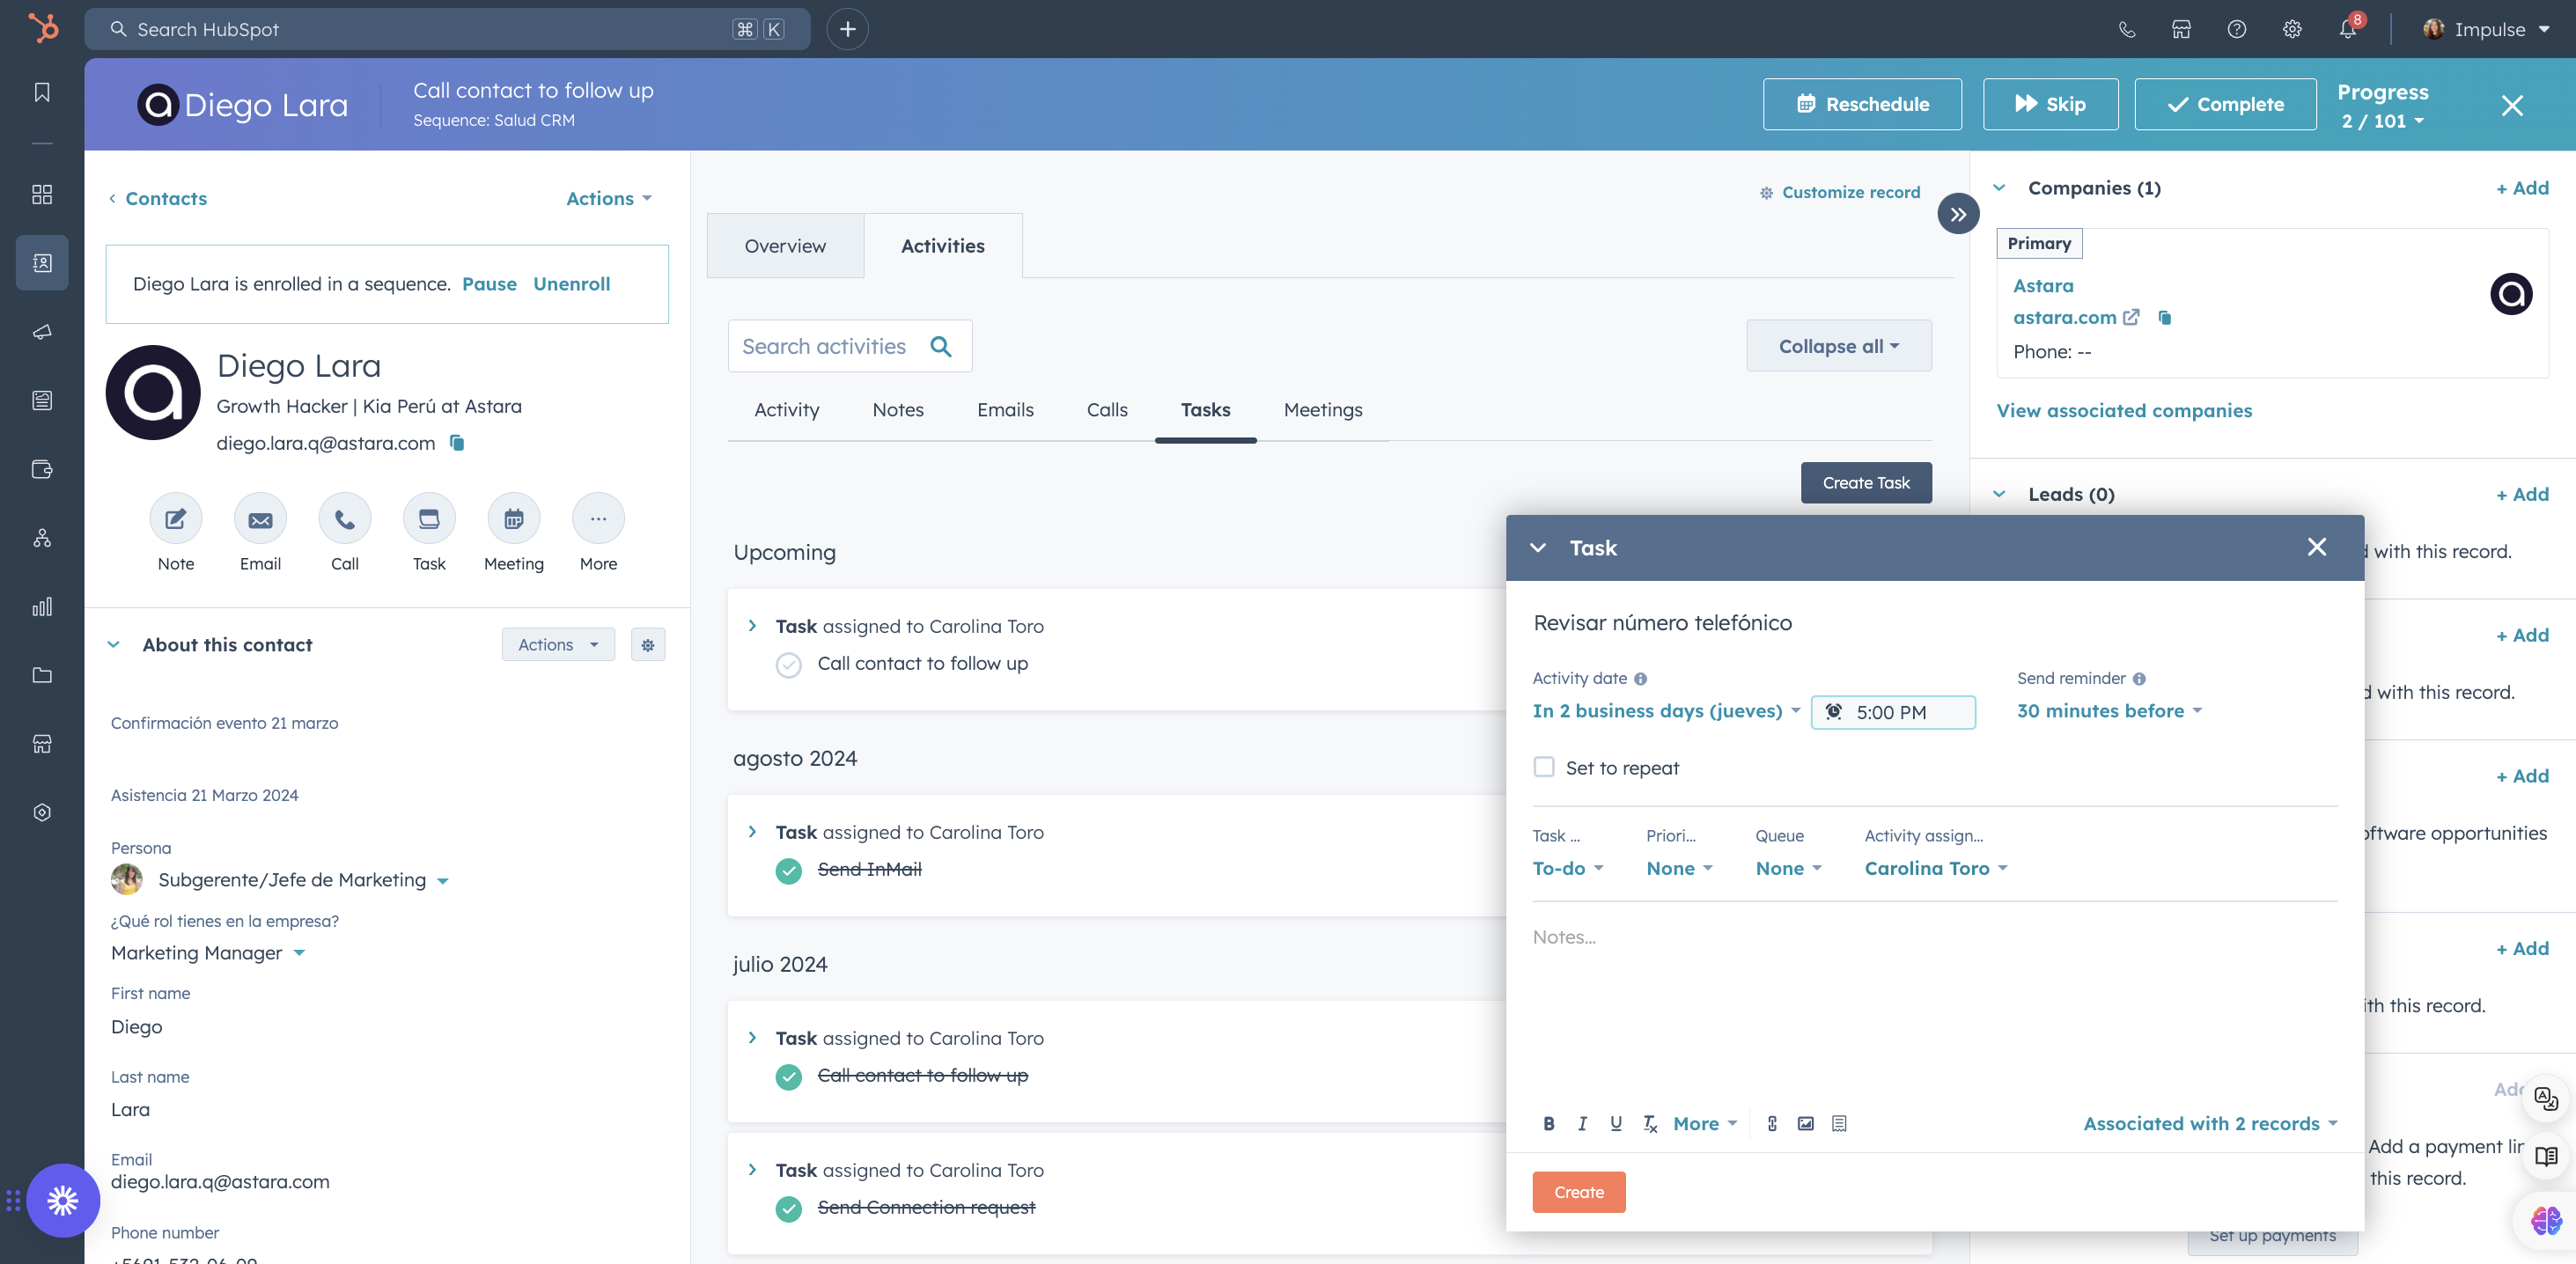This screenshot has width=2576, height=1264.
Task: Open the Send reminder 30 minutes before dropdown
Action: point(2109,711)
